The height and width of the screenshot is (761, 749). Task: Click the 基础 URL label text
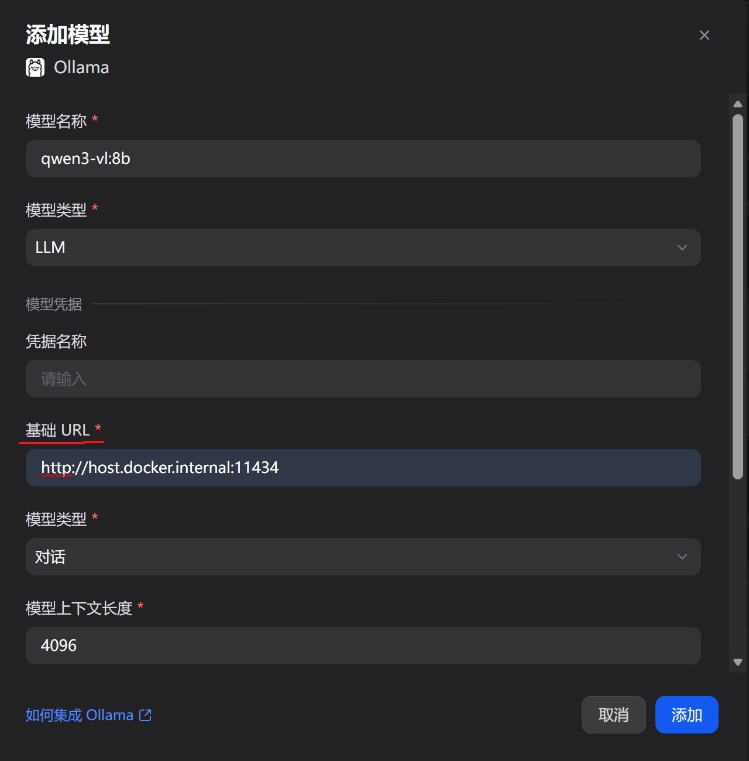coord(57,430)
